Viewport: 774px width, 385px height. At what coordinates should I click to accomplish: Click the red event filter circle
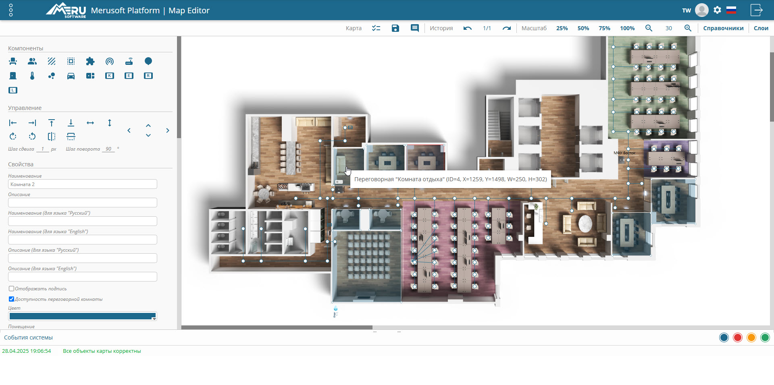coord(738,337)
